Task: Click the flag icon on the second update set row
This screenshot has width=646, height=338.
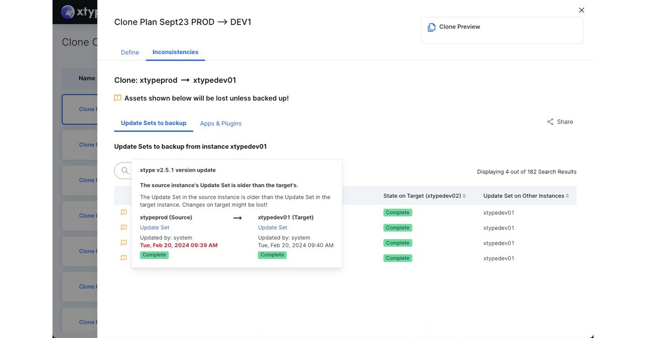Action: tap(124, 228)
